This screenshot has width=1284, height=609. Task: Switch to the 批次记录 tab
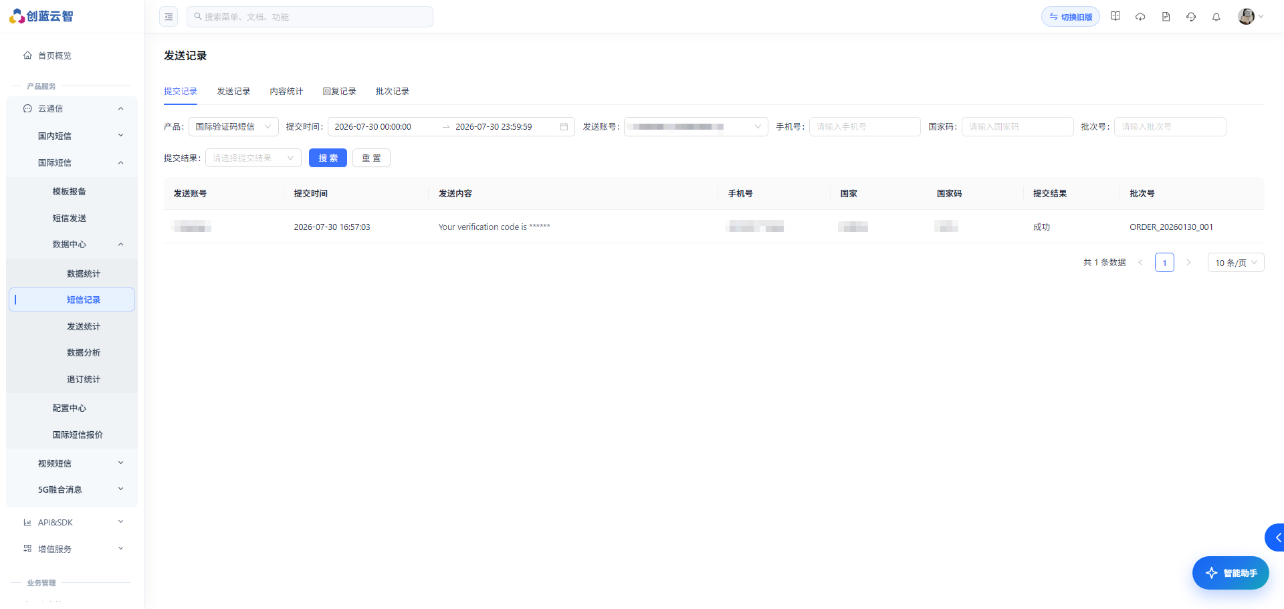coord(392,92)
